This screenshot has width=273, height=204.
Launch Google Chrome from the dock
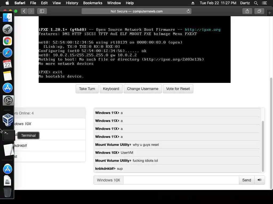click(7, 41)
